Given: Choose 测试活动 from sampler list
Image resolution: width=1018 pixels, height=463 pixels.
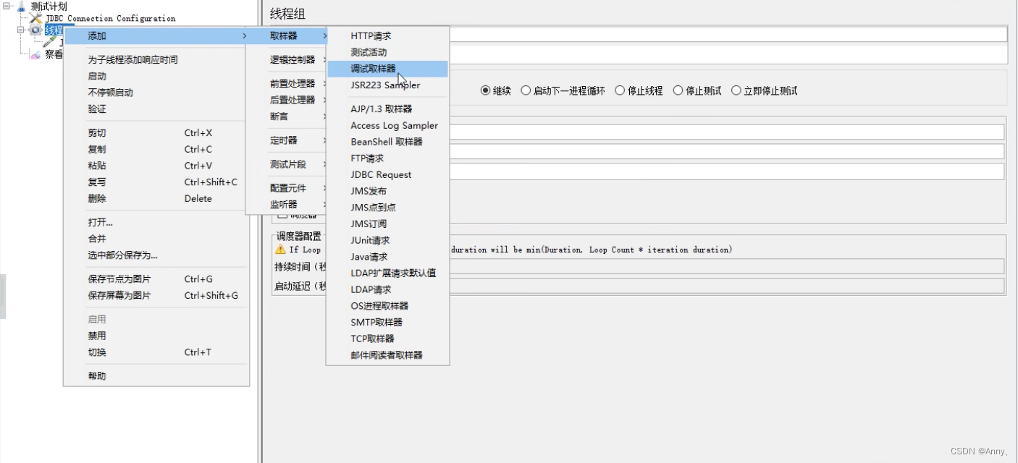Looking at the screenshot, I should click(387, 52).
